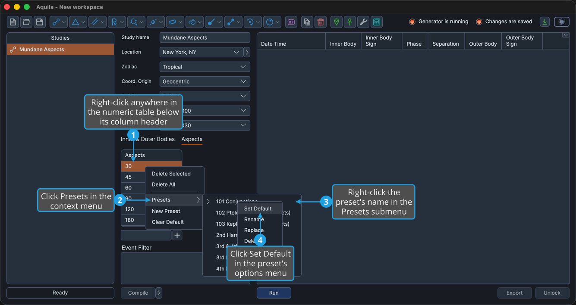Click the Generator is running indicator
This screenshot has width=576, height=305.
(439, 22)
